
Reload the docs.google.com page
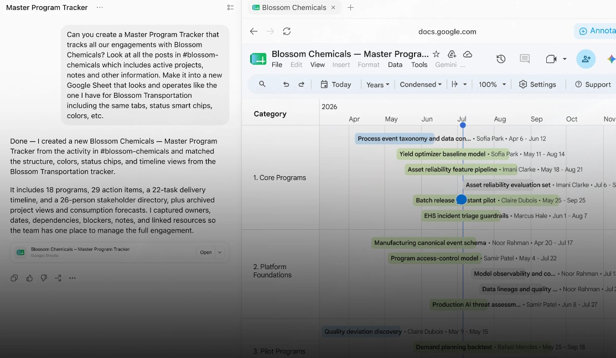coord(287,31)
